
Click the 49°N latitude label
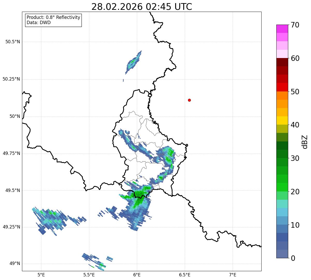click(x=15, y=264)
